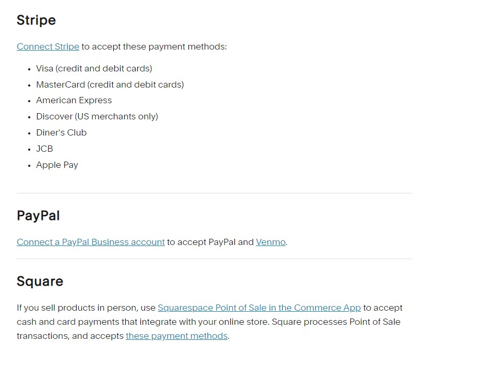This screenshot has width=500, height=367.
Task: Click the Stripe section heading
Action: click(x=36, y=20)
